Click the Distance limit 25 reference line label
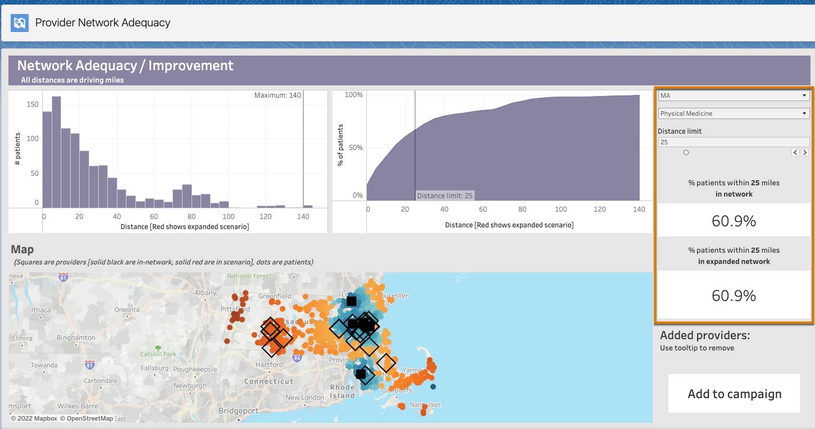 pos(444,195)
